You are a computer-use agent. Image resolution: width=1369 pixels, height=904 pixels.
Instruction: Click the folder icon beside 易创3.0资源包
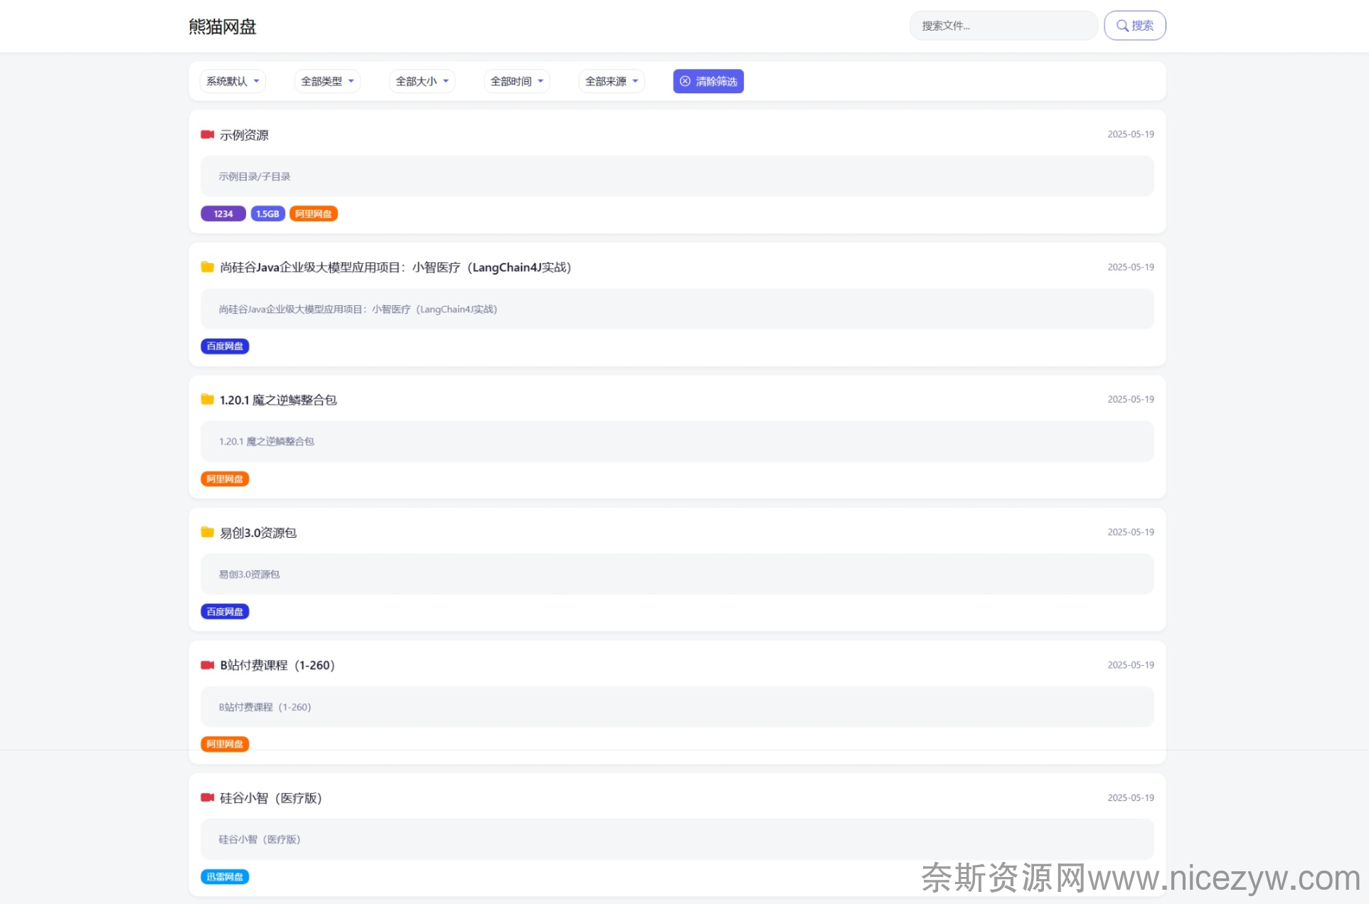click(208, 533)
